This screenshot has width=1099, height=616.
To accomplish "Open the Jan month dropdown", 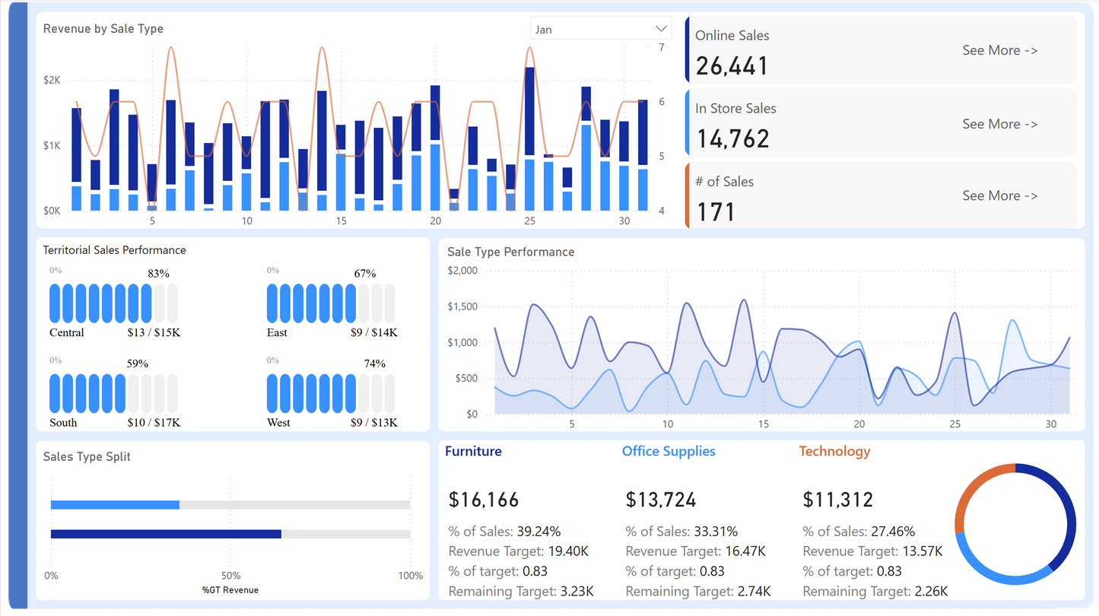I will tap(601, 29).
